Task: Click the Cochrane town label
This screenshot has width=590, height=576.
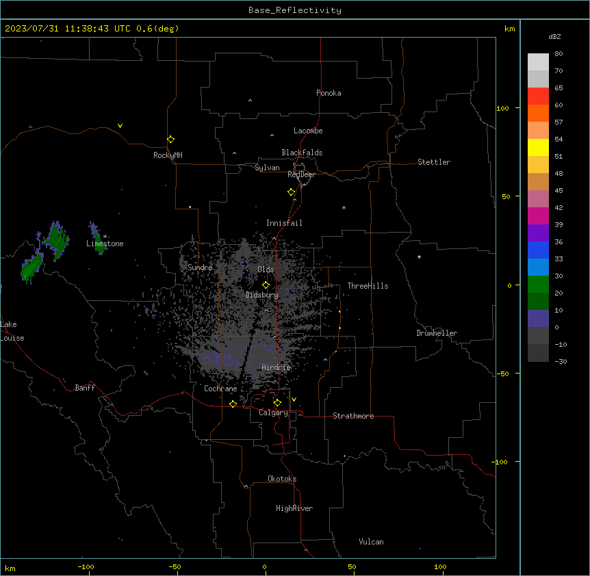Action: pyautogui.click(x=220, y=389)
